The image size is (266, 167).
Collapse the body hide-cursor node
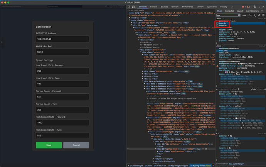[130, 20]
